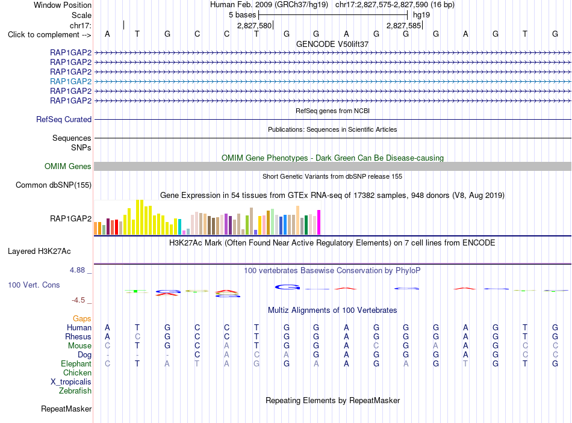Open the 100 Vert. Cons track label
The height and width of the screenshot is (423, 572).
tap(34, 285)
